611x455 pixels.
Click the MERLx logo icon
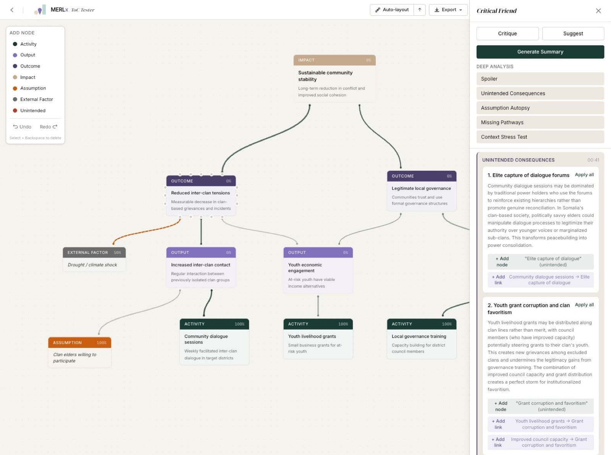(x=40, y=10)
